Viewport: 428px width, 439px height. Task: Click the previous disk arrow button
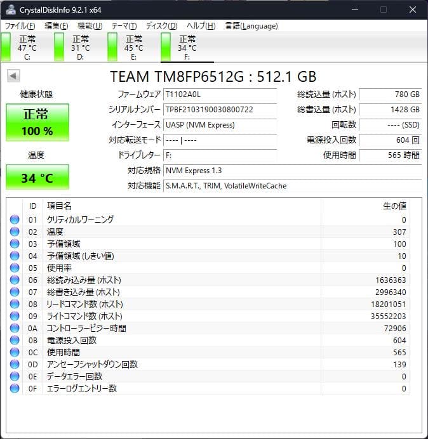(x=13, y=76)
